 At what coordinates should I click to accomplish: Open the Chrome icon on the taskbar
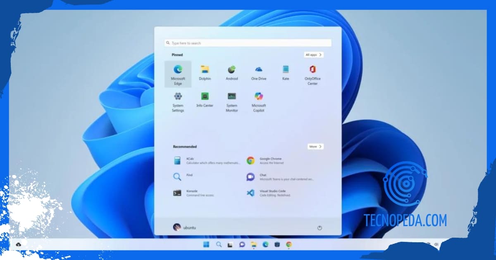(289, 244)
